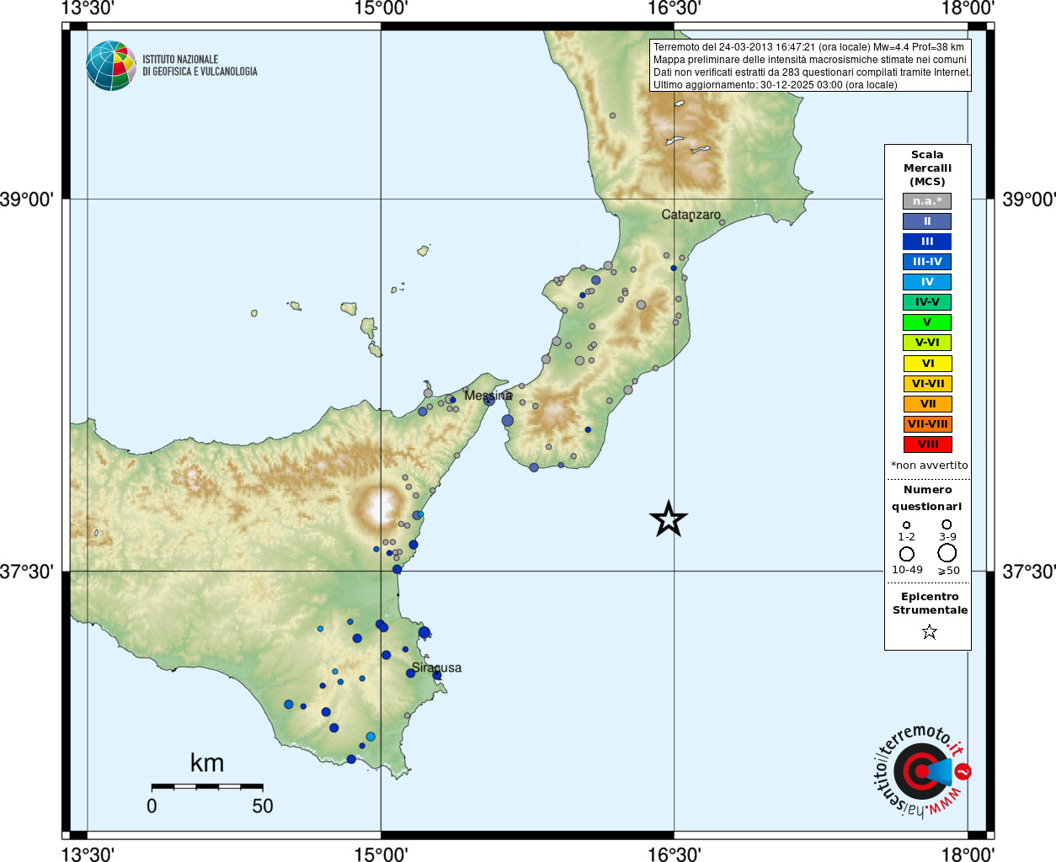Click the Messina city label
Image resolution: width=1056 pixels, height=862 pixels.
pyautogui.click(x=488, y=396)
